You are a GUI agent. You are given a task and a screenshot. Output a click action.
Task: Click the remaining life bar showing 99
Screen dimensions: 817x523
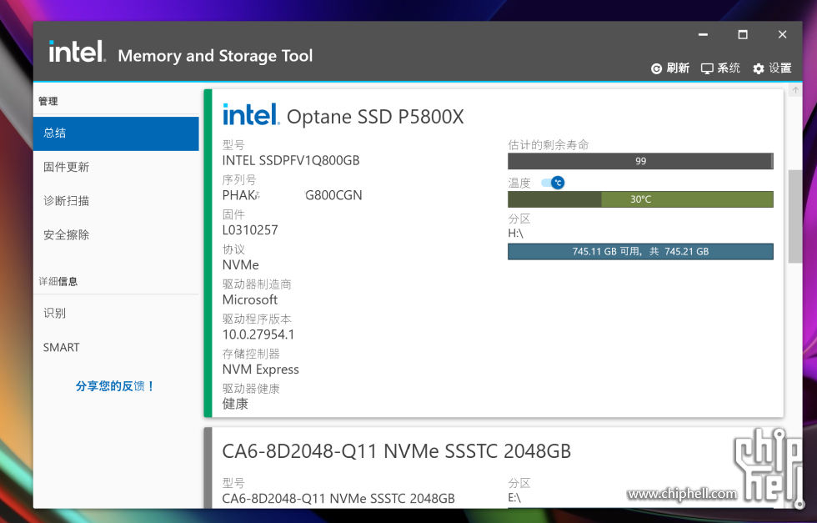point(640,161)
